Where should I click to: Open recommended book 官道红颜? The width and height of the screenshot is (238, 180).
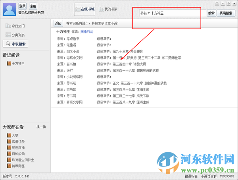pyautogui.click(x=15, y=141)
